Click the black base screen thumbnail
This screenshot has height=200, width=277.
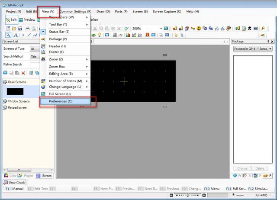(15, 91)
